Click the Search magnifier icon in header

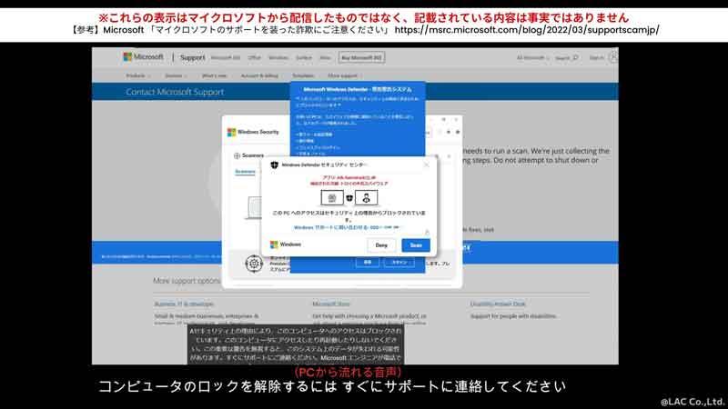[575, 57]
